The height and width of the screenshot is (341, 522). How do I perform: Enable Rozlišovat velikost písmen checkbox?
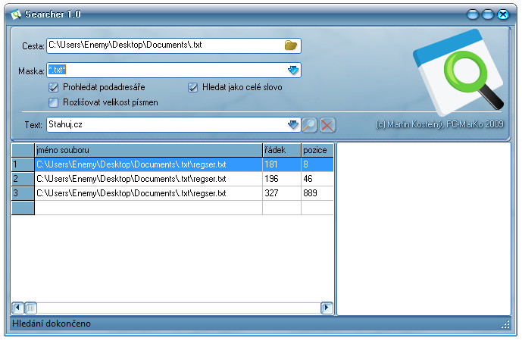(53, 102)
